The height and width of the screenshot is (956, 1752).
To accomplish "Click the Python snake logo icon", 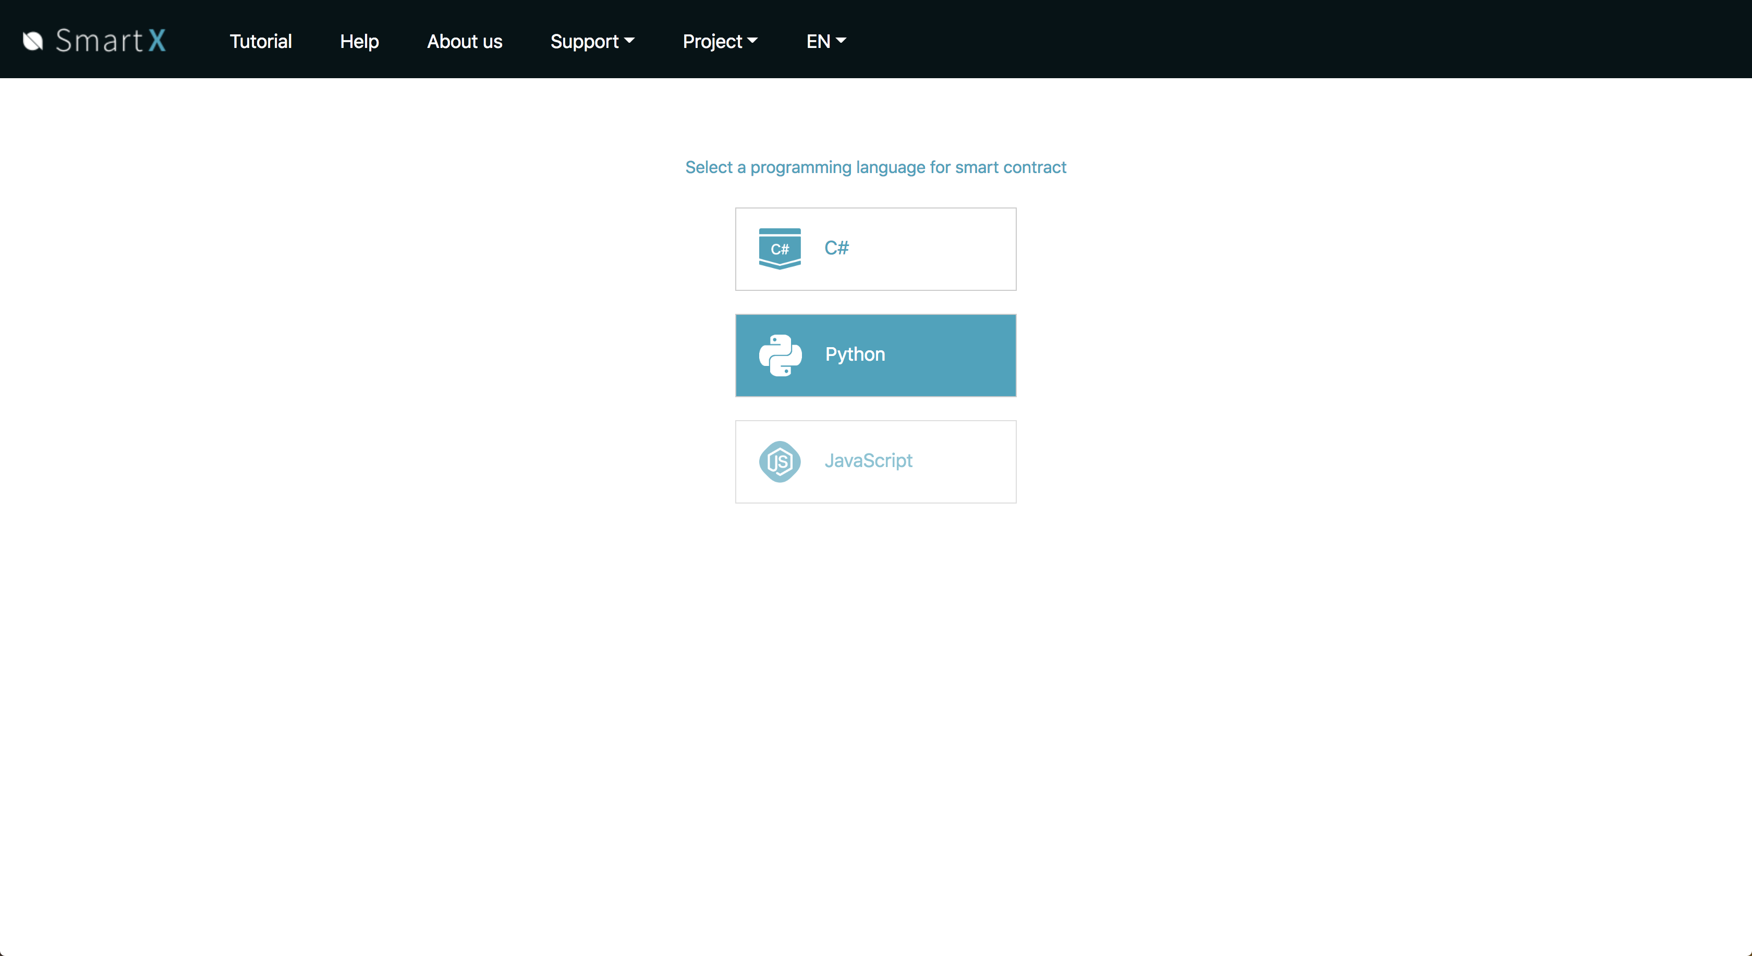I will (780, 355).
